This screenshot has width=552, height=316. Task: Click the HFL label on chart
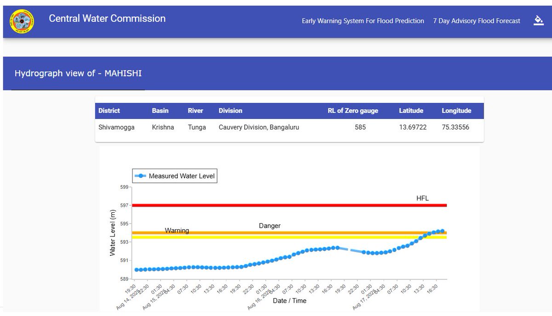pyautogui.click(x=422, y=198)
